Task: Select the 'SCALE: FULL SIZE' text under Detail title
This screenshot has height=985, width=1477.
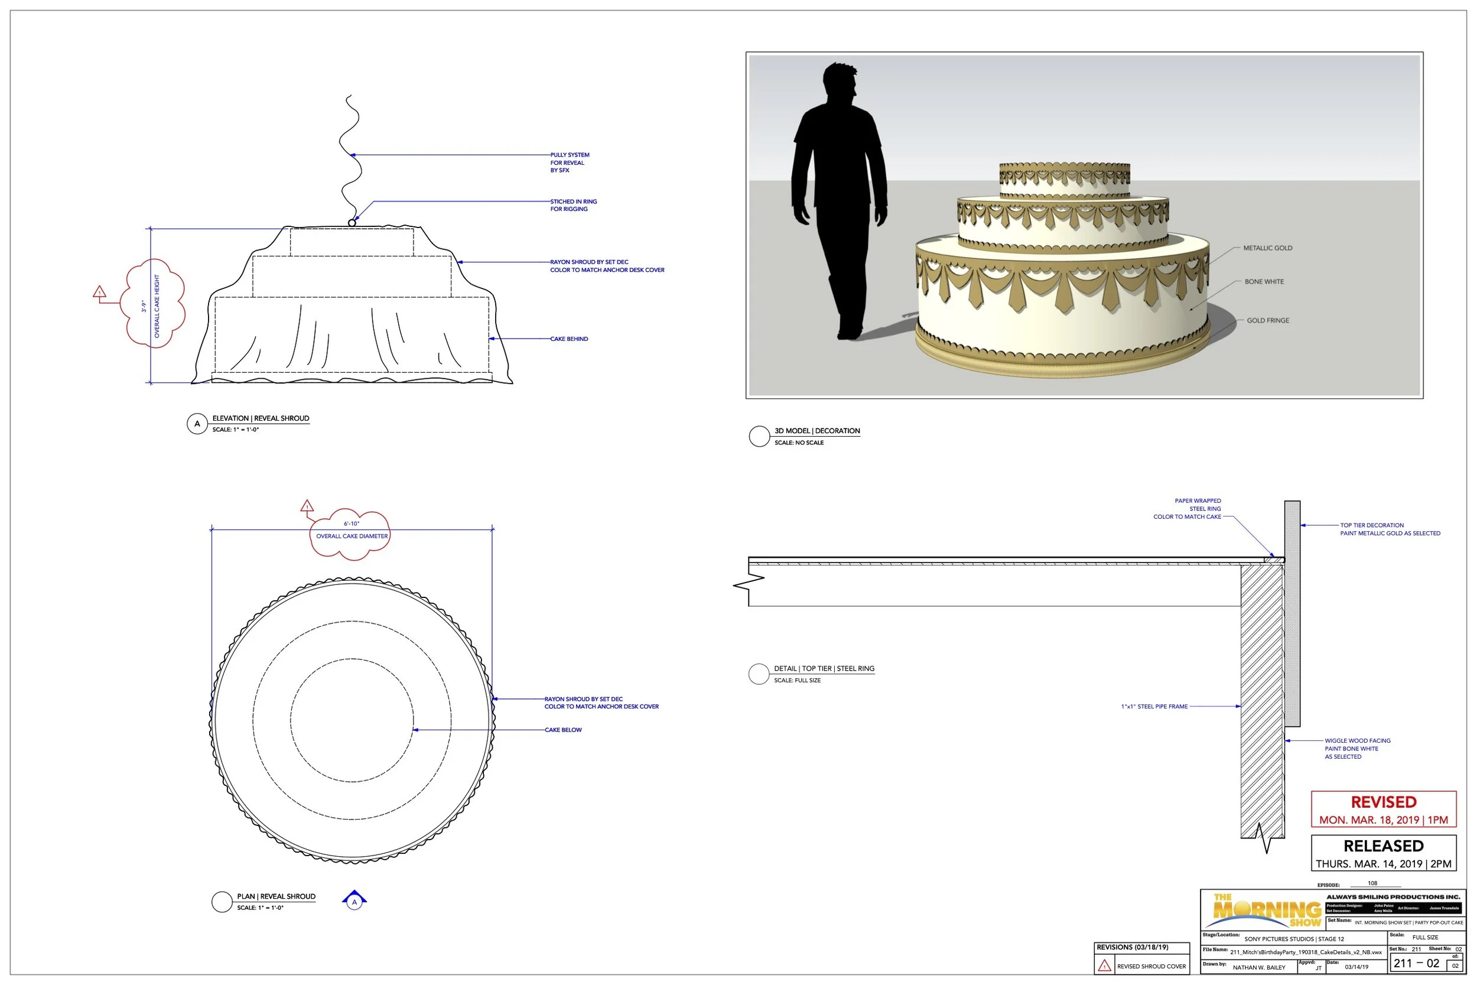Action: 797,680
